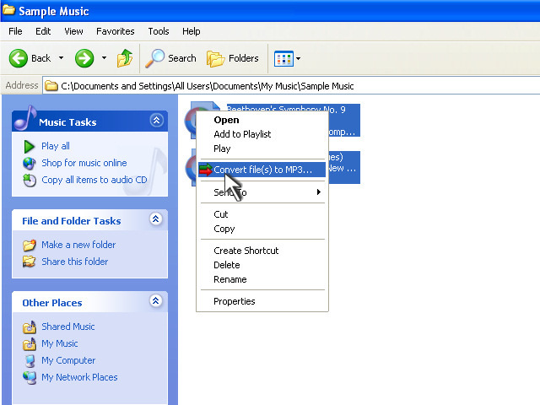This screenshot has width=540, height=405.
Task: Open the Views dropdown arrow
Action: click(298, 58)
